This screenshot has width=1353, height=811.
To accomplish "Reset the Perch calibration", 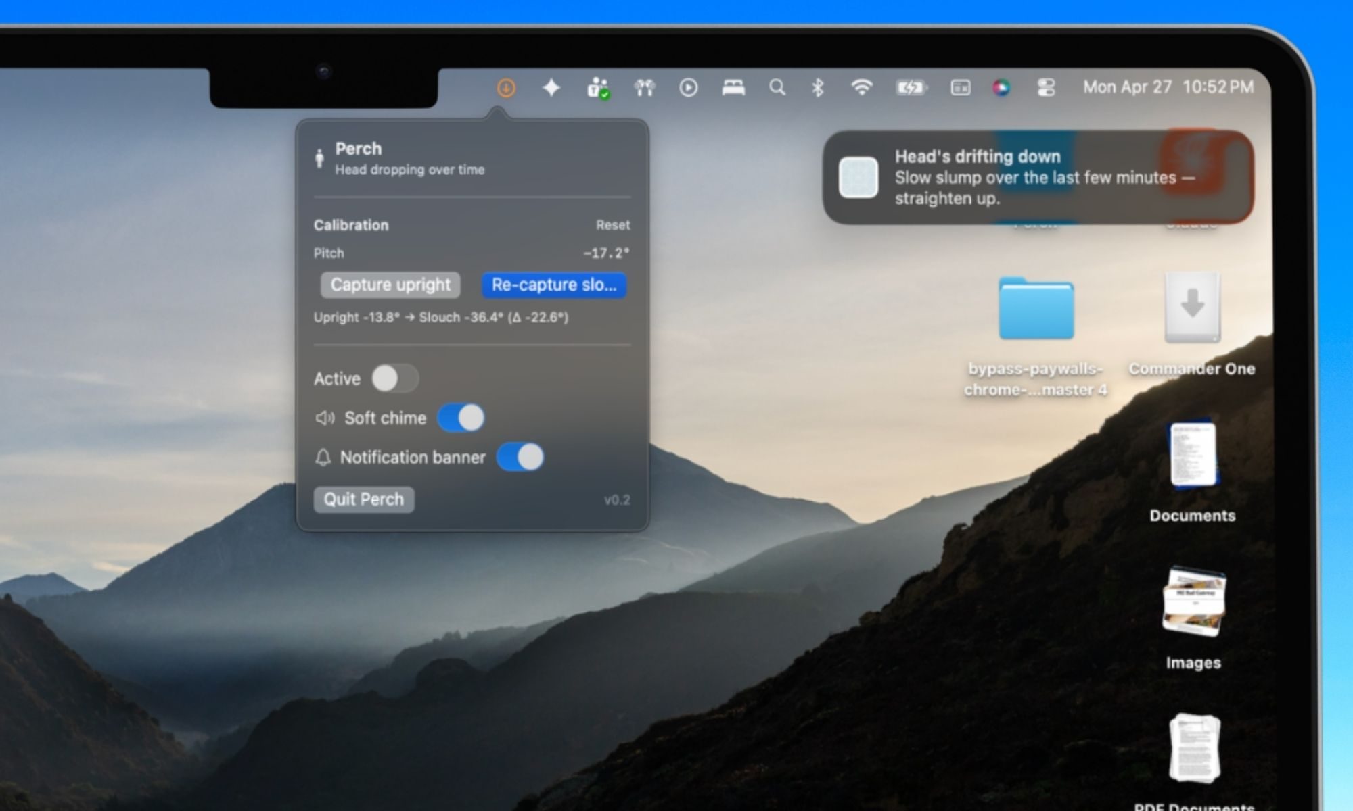I will click(613, 225).
